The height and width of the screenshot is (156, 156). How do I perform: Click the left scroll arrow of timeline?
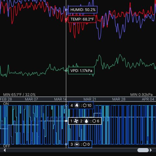[5, 150]
